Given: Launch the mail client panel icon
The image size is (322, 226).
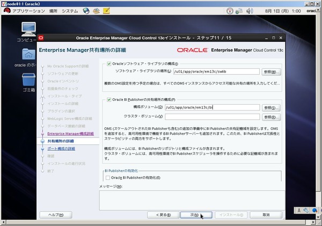Looking at the screenshot, I should click(x=96, y=11).
